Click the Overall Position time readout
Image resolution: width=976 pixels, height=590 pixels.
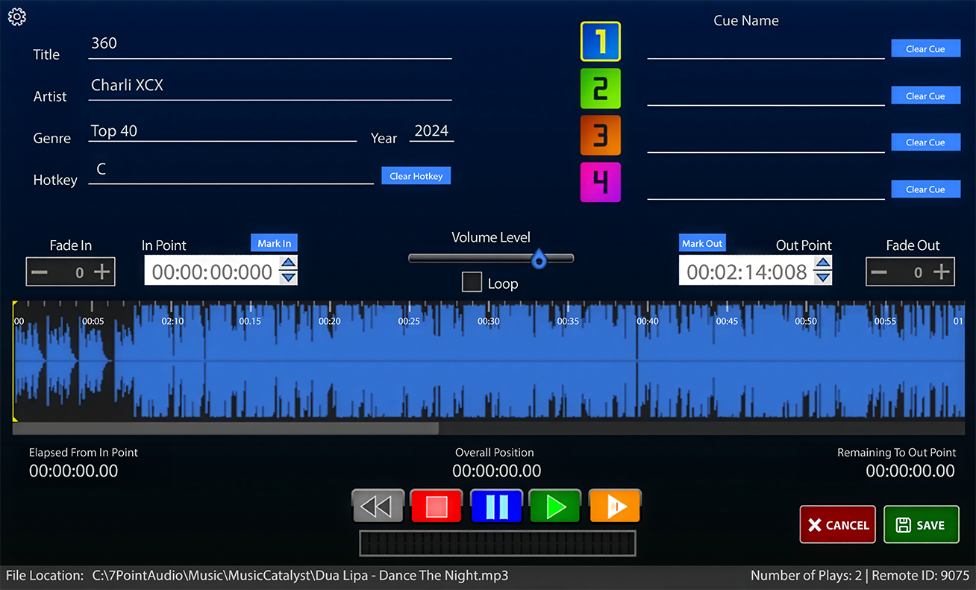click(x=496, y=471)
